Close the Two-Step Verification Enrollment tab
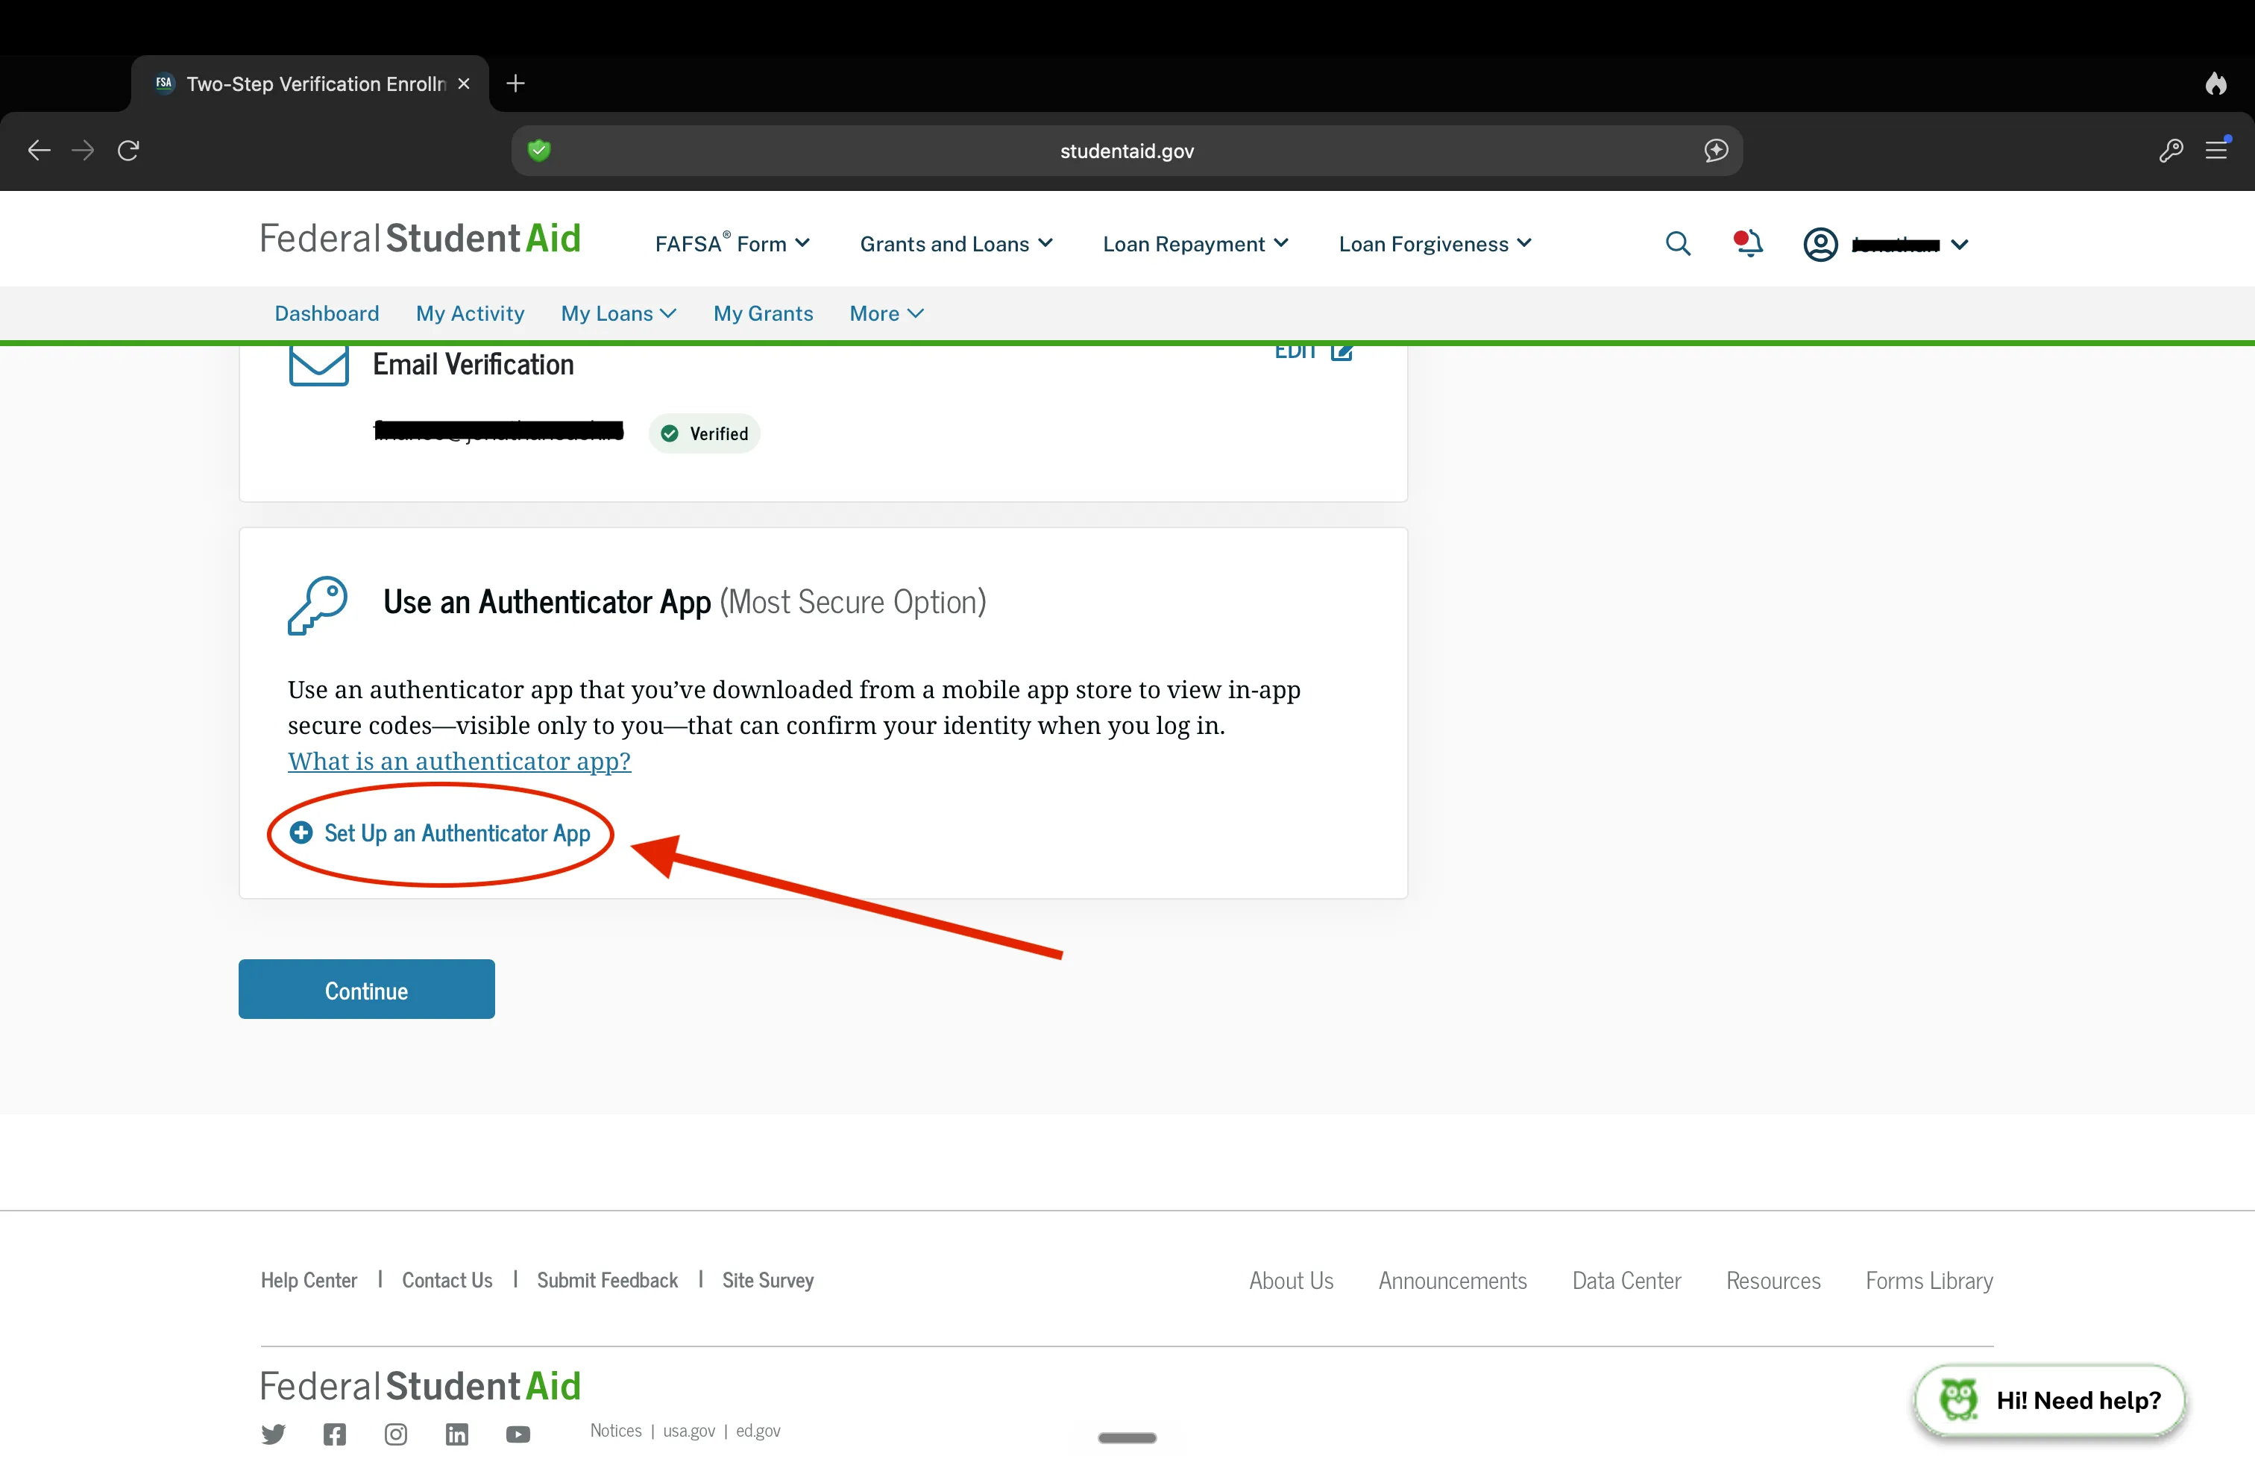The height and width of the screenshot is (1465, 2255). 463,84
